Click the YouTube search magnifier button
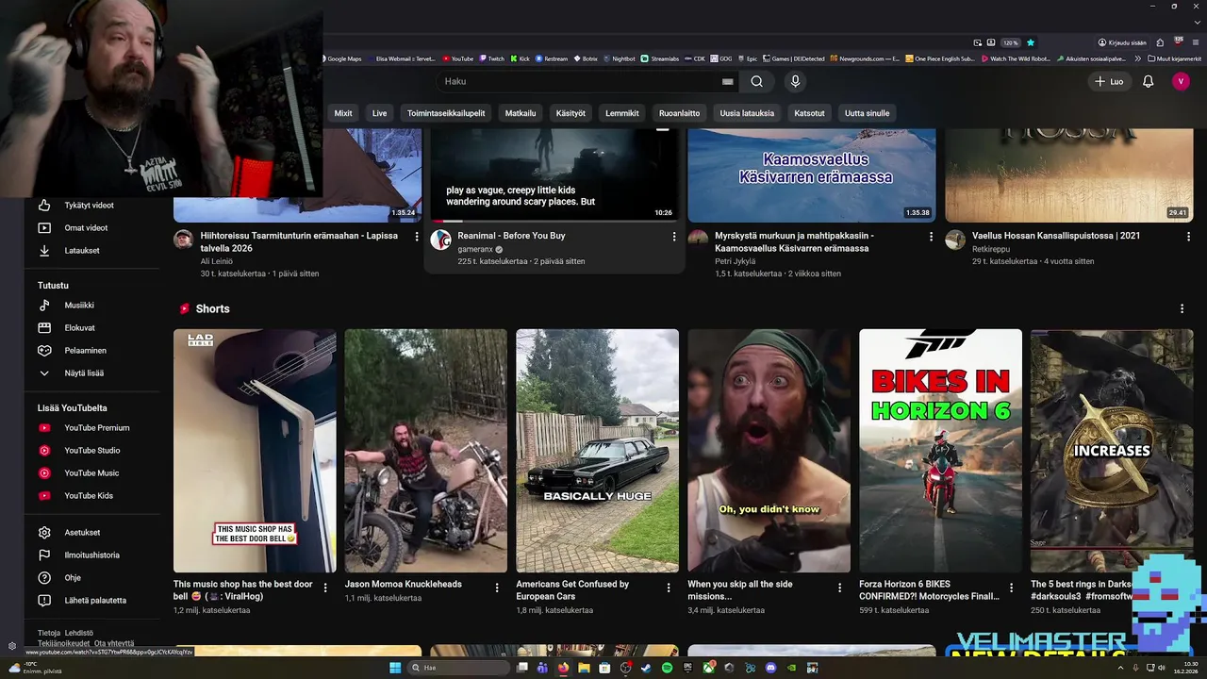1207x679 pixels. [x=756, y=82]
